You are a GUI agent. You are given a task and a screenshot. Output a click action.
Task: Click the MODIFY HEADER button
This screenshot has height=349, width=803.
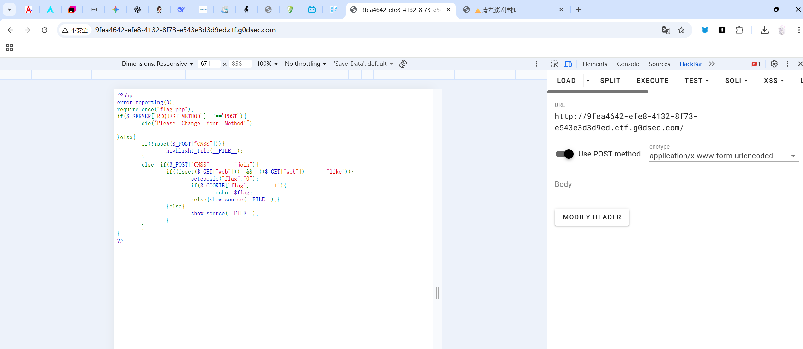click(592, 217)
